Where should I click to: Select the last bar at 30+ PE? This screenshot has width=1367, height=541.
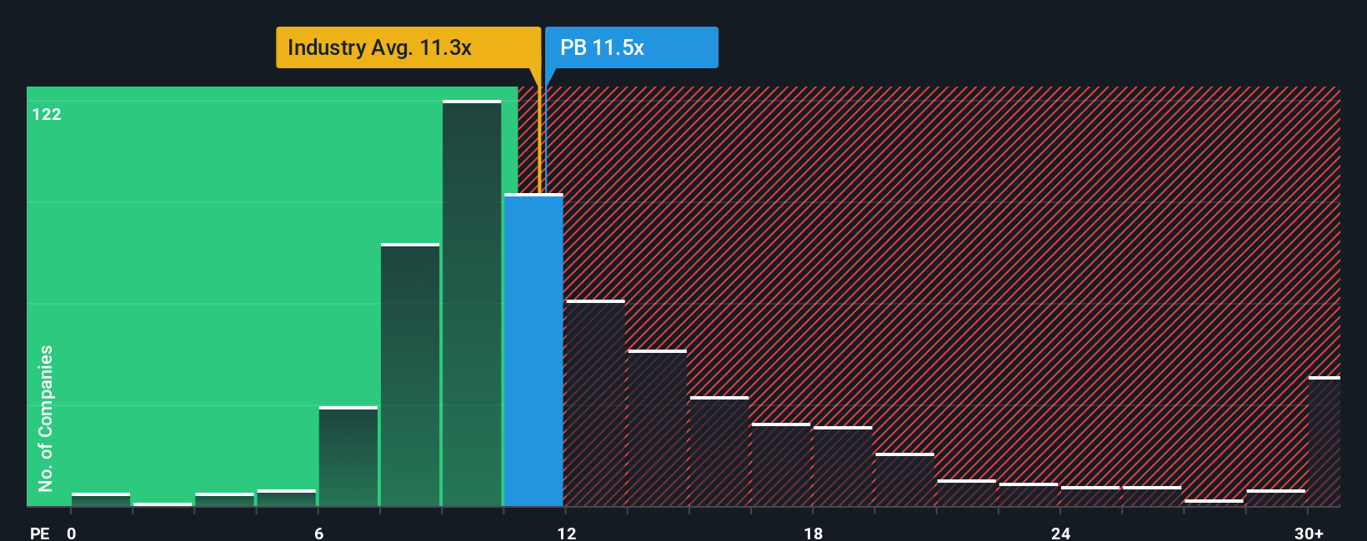pos(1324,442)
